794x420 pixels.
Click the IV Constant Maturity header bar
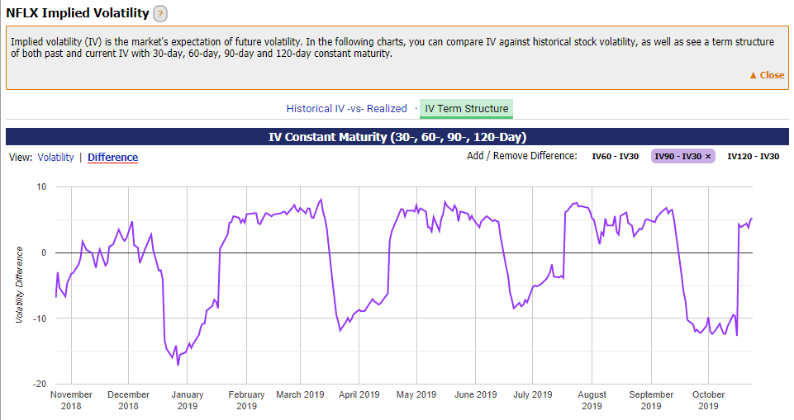coord(397,137)
